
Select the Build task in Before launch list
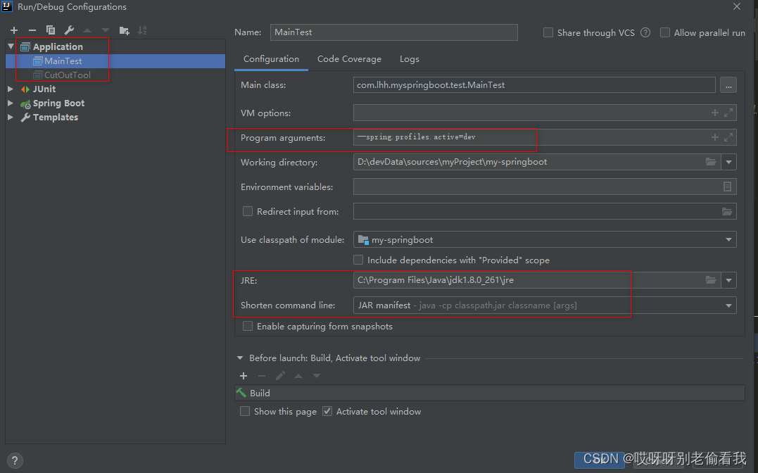click(x=489, y=393)
